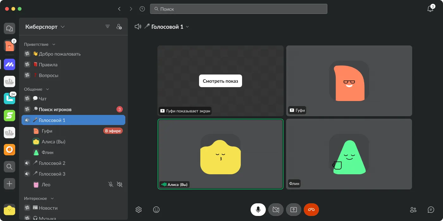
Task: Open Гуфи's video tile with orange avatar
Action: 349,81
